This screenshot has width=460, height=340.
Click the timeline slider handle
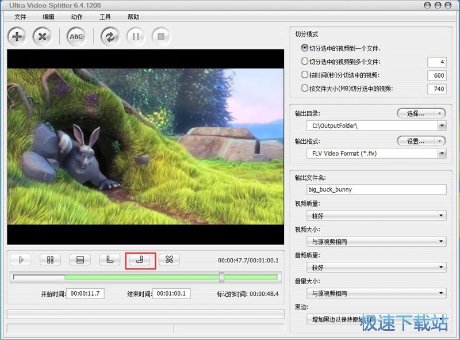[x=221, y=277]
